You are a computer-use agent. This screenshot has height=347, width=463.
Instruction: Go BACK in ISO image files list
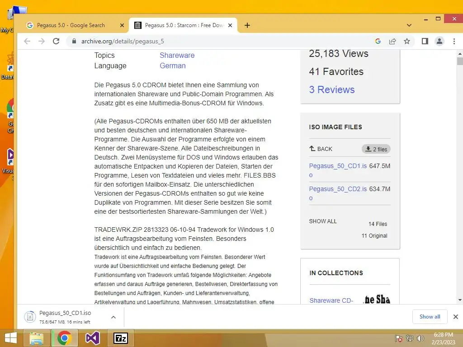[321, 149]
